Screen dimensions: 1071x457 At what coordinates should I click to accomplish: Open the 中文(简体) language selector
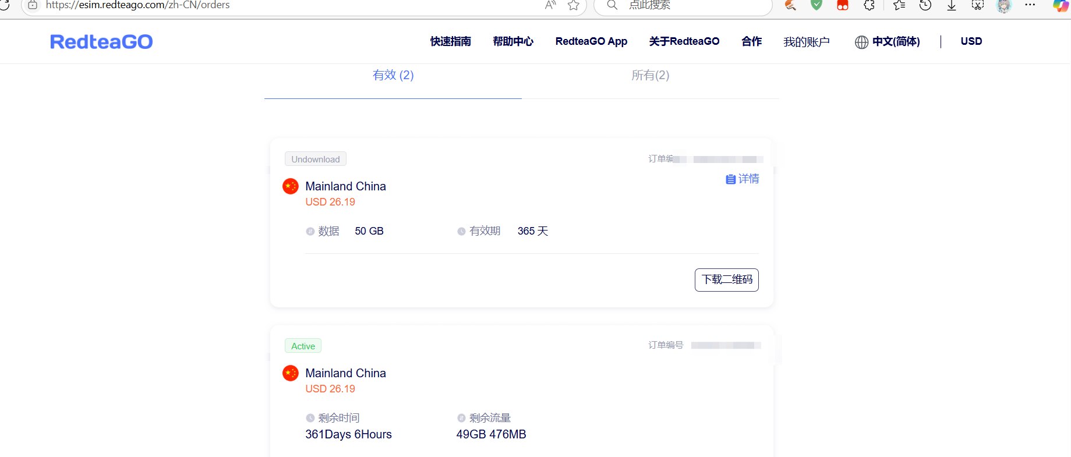tap(896, 41)
